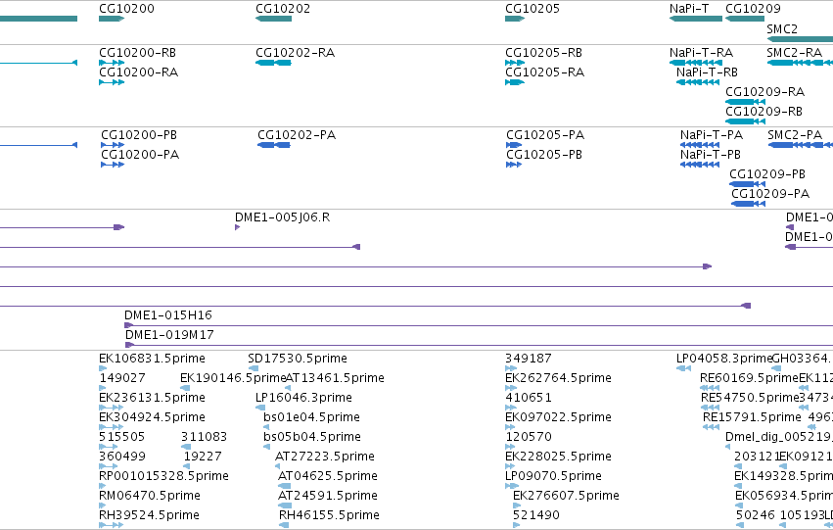Select transcript NaPi-T-RA
The width and height of the screenshot is (833, 530).
696,63
